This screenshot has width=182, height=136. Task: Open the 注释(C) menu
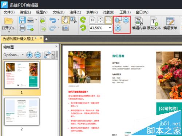coord(75,12)
